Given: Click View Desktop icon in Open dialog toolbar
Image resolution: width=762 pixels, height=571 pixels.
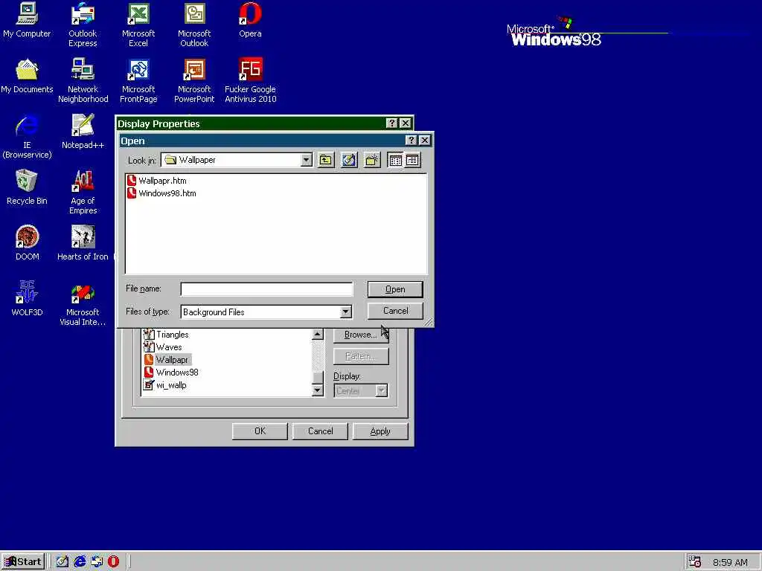Looking at the screenshot, I should 349,161.
